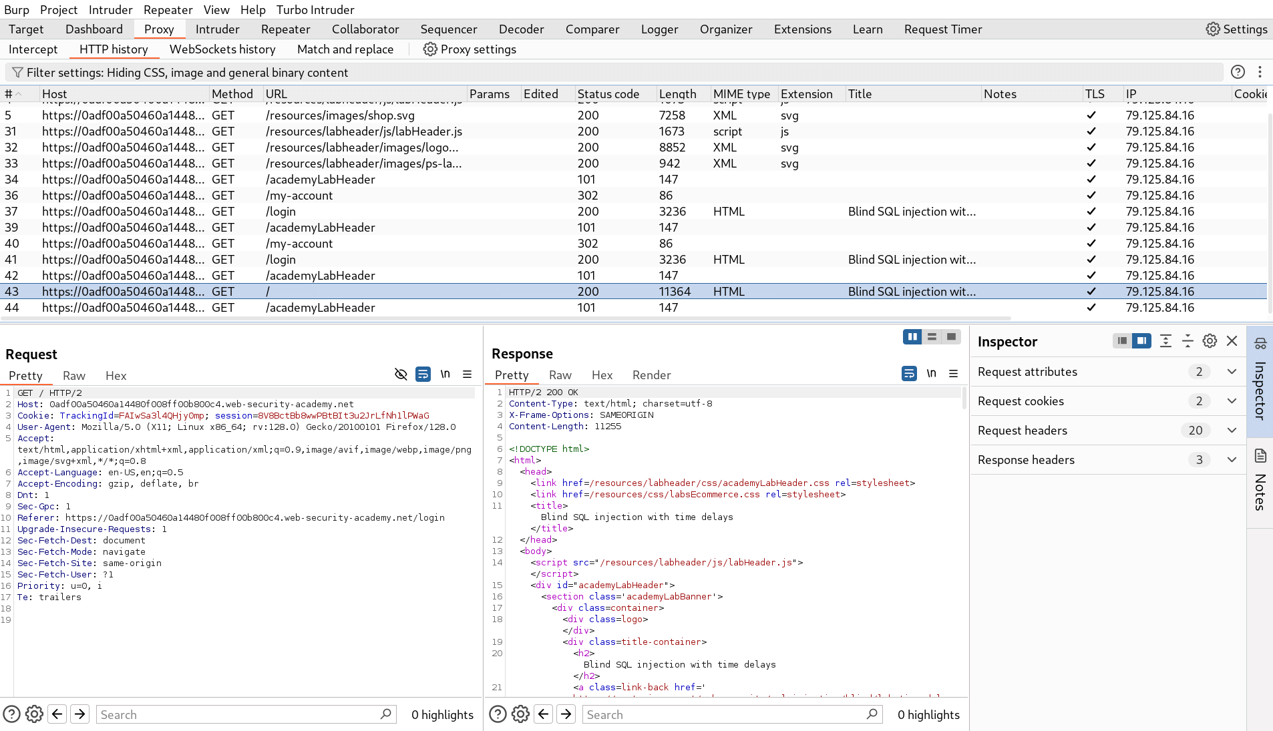Click the history table horizontal scrollbar

506,319
